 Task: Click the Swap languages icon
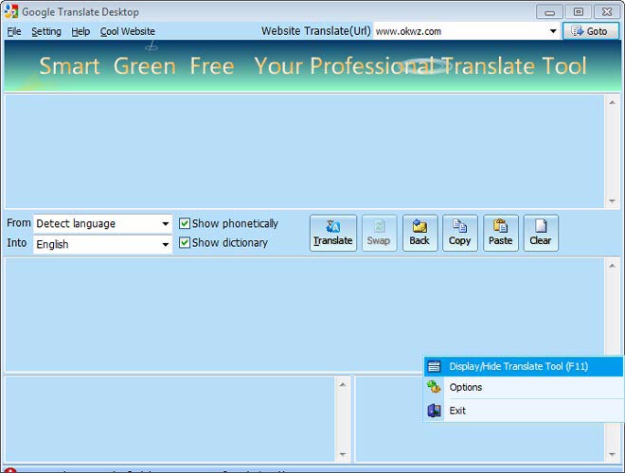379,233
